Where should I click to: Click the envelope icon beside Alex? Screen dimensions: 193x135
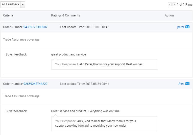click(187, 84)
